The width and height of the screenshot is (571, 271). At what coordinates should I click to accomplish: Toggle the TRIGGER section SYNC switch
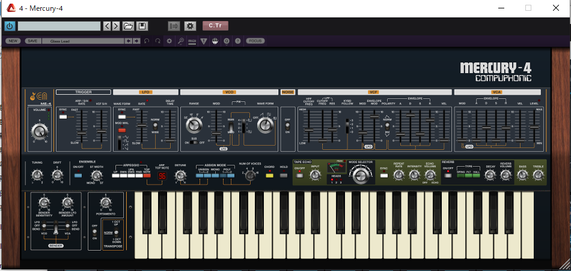click(x=63, y=116)
